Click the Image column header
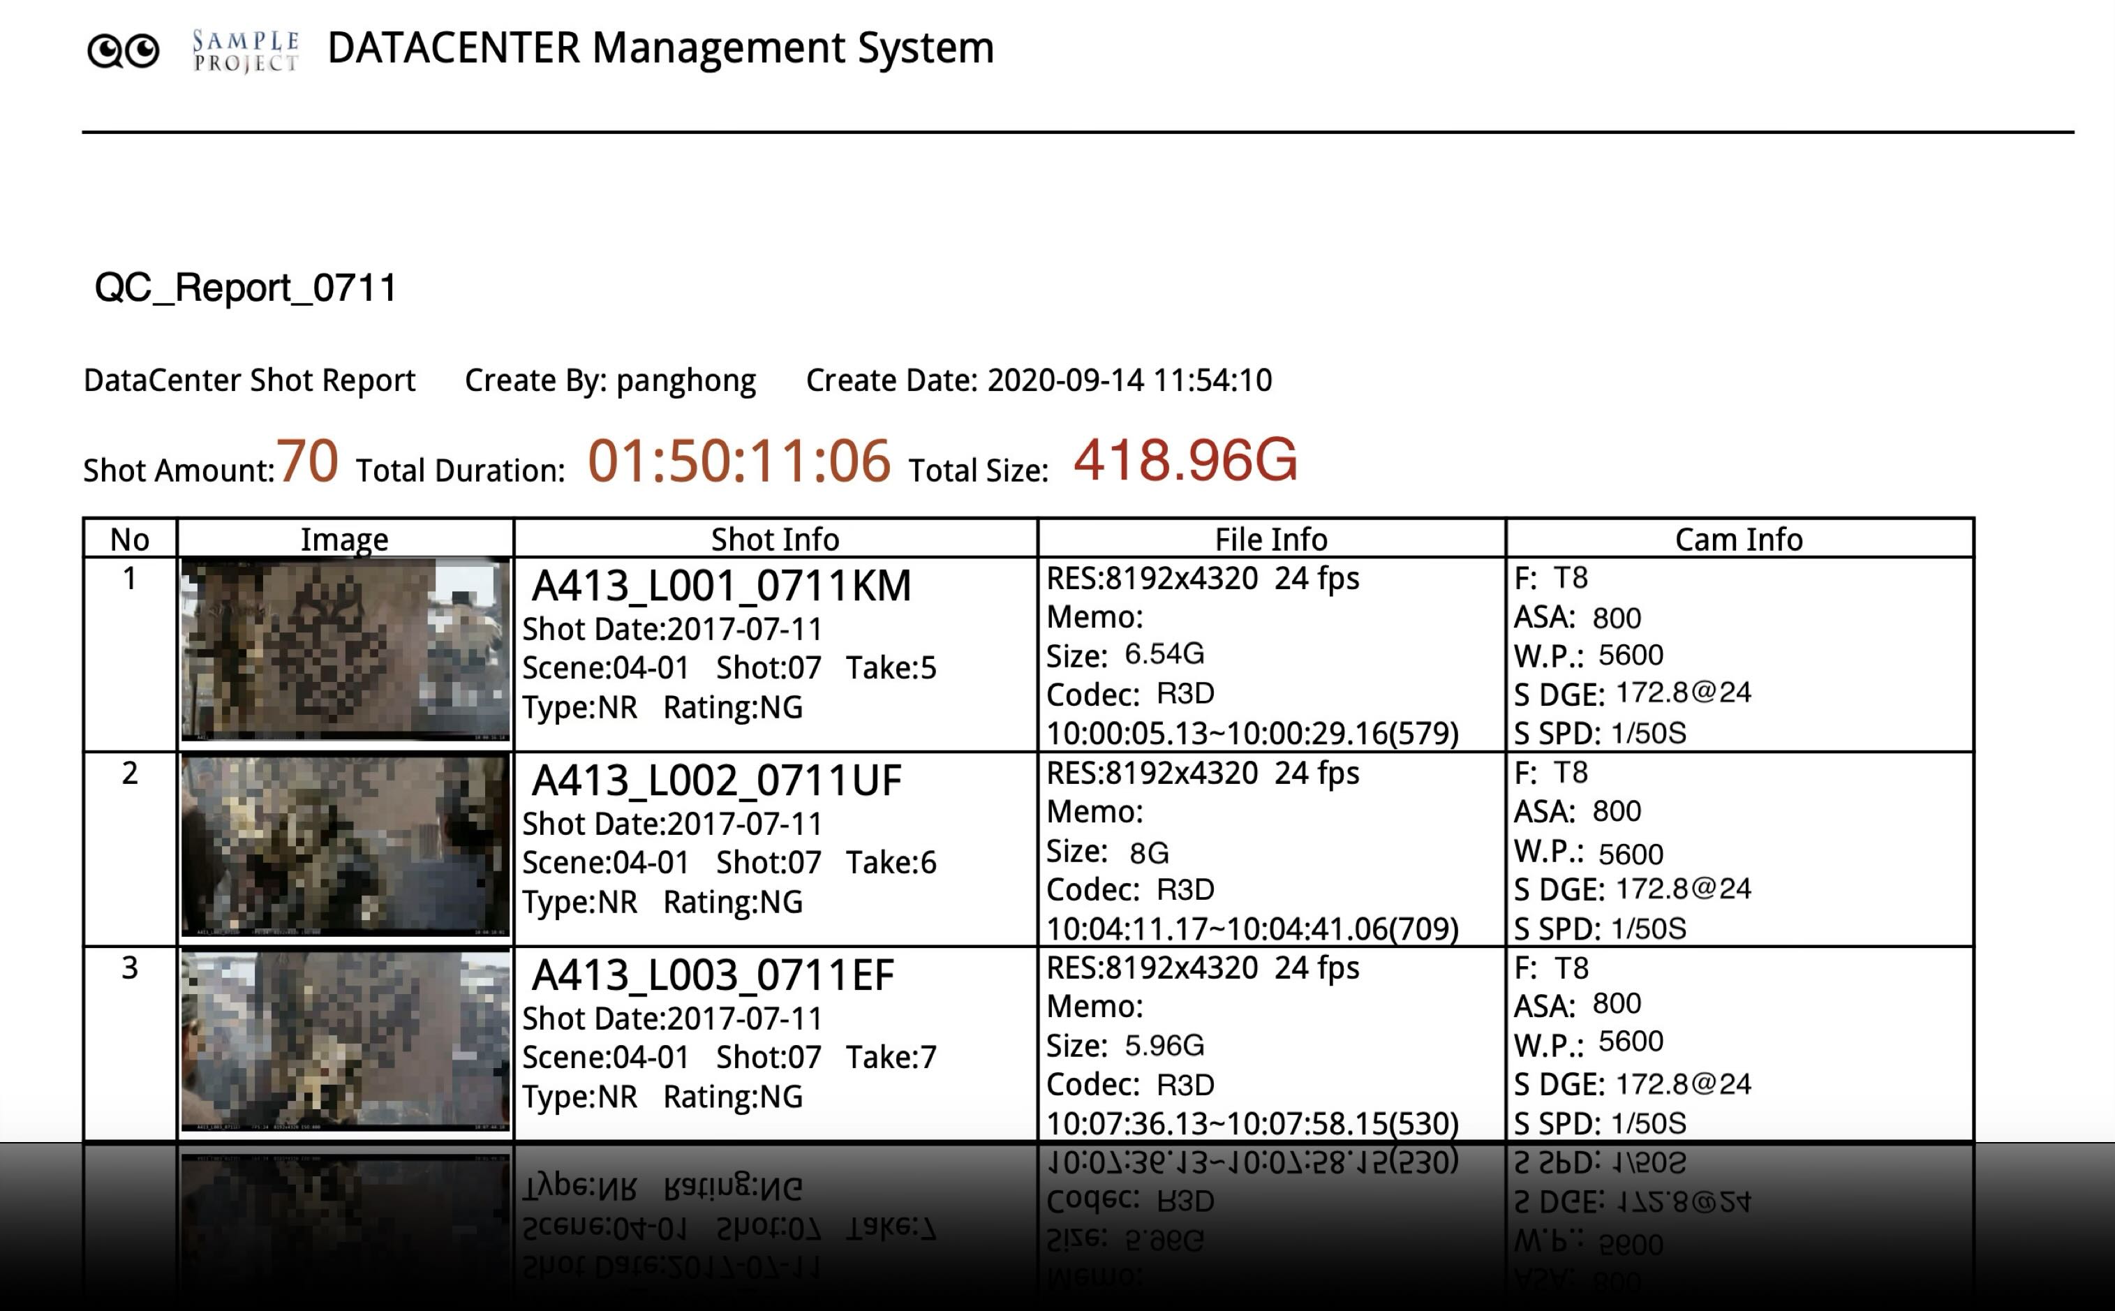 (x=344, y=540)
